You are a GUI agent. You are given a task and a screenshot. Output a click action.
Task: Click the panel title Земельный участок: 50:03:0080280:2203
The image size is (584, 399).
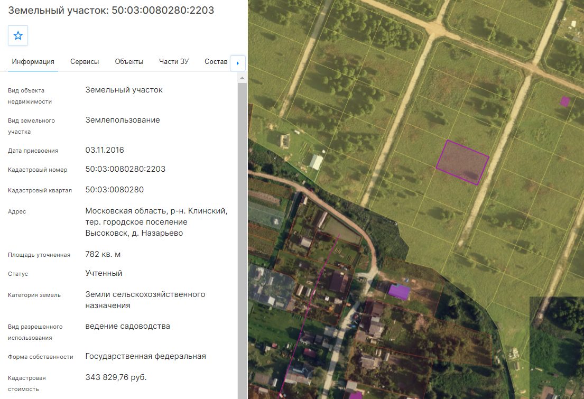[111, 10]
